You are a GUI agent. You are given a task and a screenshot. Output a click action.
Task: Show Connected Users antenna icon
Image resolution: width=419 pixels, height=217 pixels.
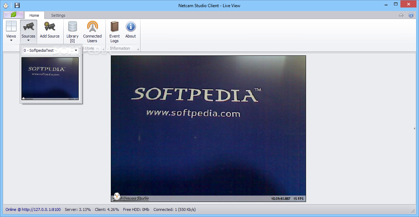(x=93, y=26)
